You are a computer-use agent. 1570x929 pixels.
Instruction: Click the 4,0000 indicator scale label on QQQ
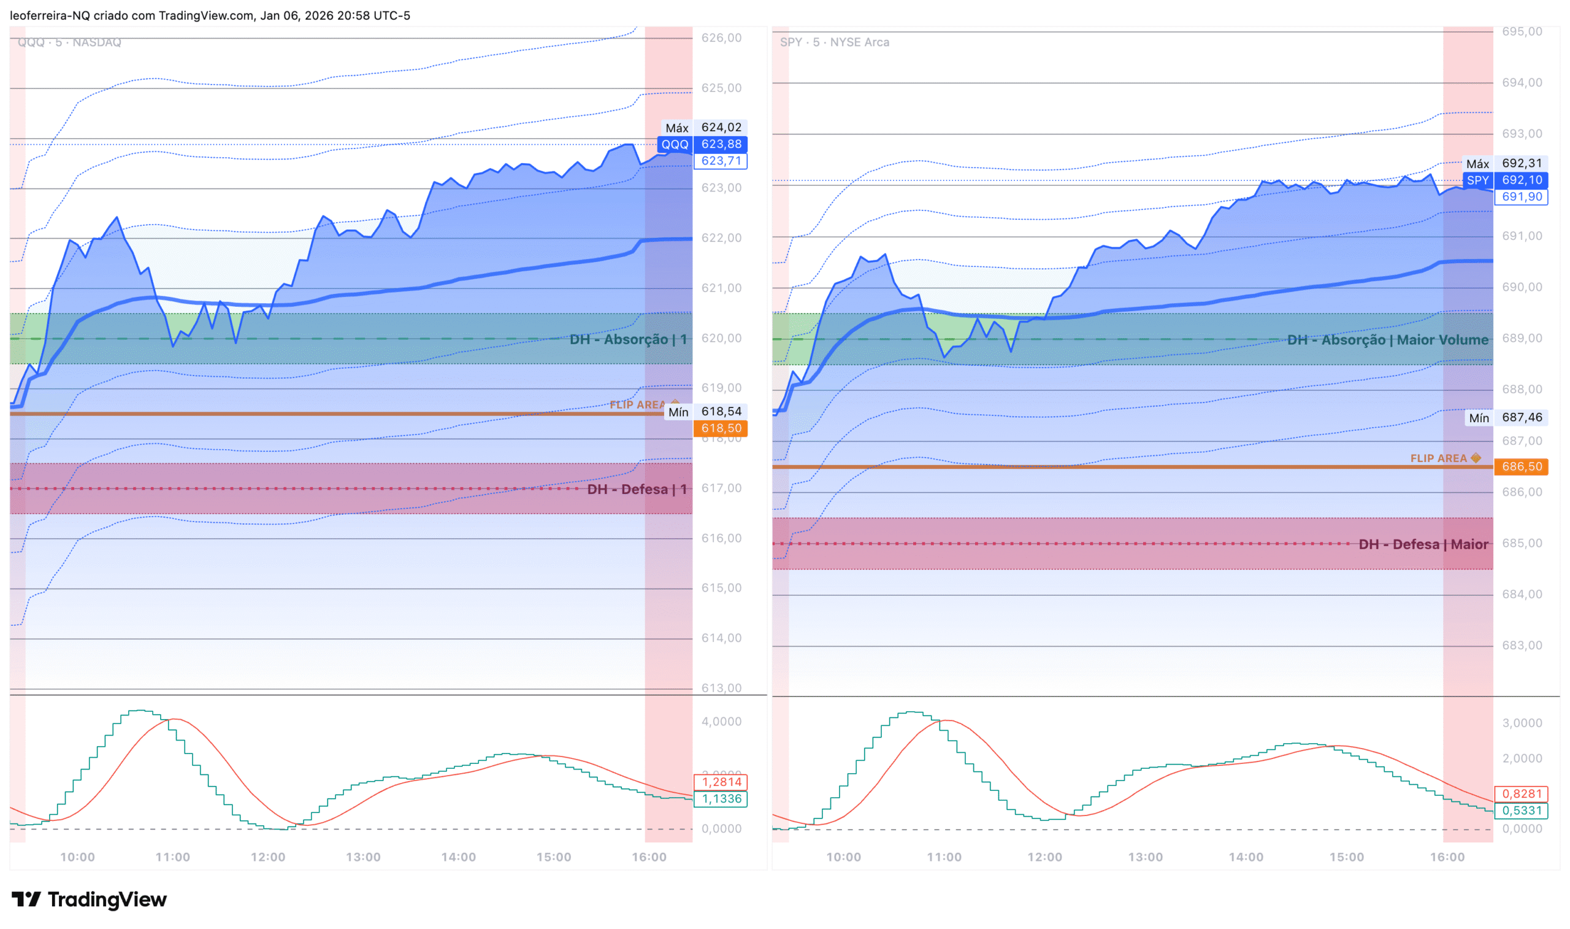point(721,722)
